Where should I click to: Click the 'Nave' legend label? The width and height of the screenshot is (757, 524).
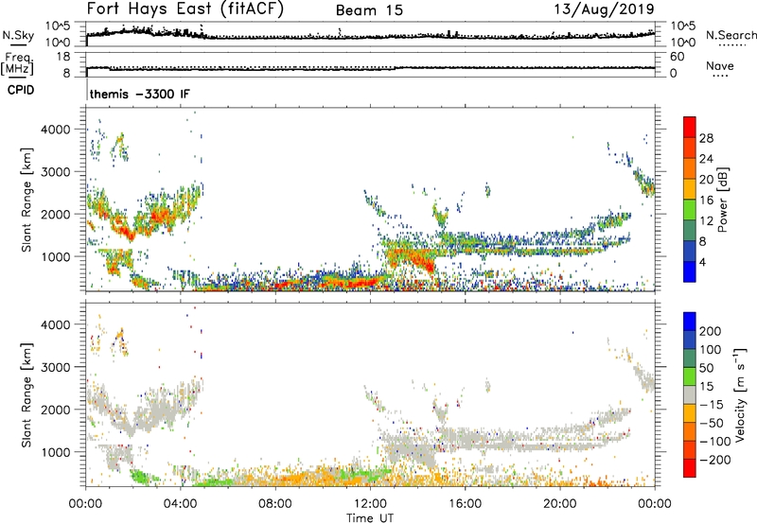(720, 65)
